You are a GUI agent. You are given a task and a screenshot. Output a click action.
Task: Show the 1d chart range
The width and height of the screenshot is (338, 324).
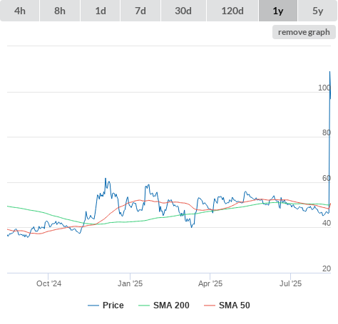click(x=101, y=11)
